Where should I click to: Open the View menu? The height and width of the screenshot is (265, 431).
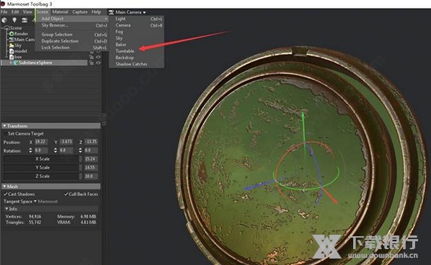tap(27, 12)
